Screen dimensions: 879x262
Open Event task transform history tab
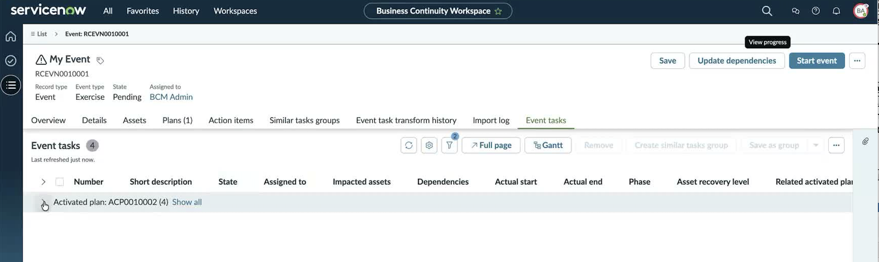(406, 120)
